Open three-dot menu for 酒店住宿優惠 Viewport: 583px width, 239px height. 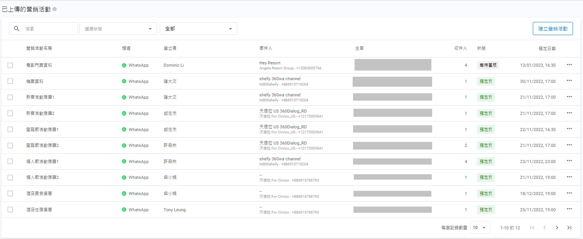tap(569, 209)
